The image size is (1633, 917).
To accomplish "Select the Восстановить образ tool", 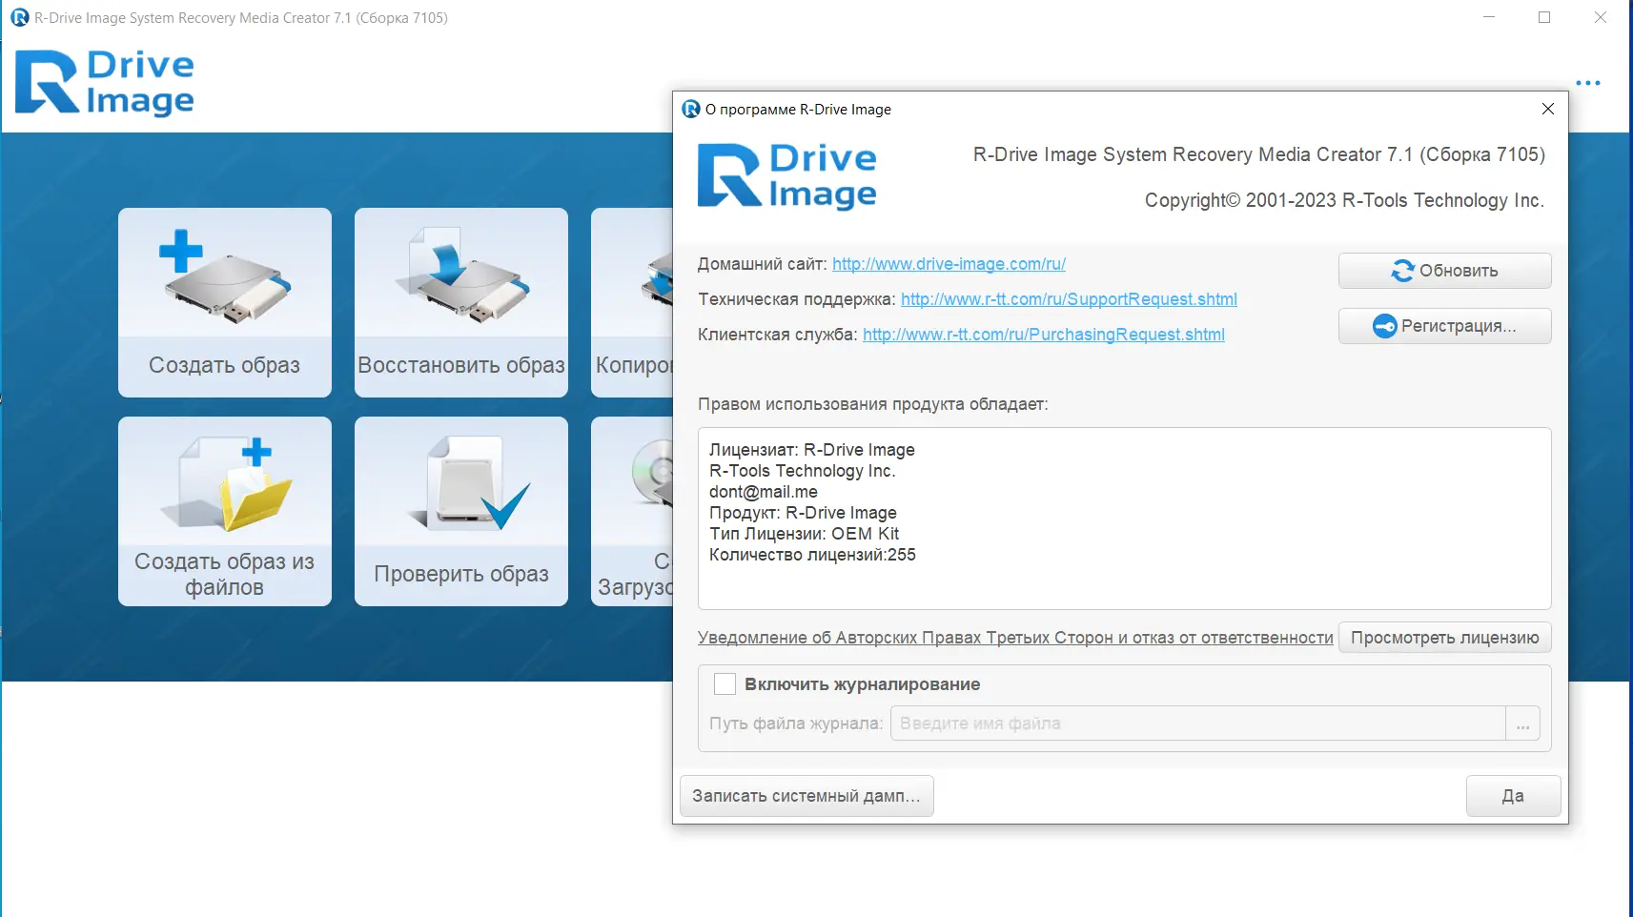I will point(460,302).
